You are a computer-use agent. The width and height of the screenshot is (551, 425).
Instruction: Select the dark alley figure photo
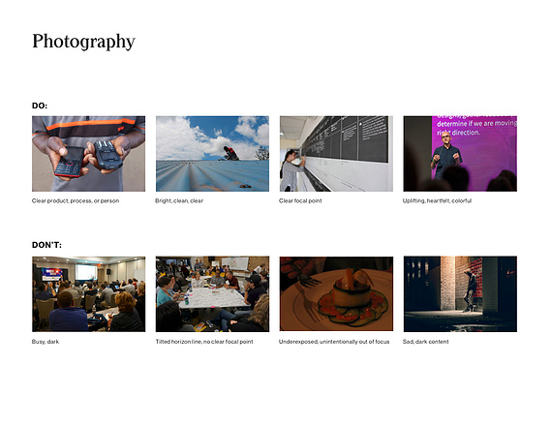[x=460, y=294]
